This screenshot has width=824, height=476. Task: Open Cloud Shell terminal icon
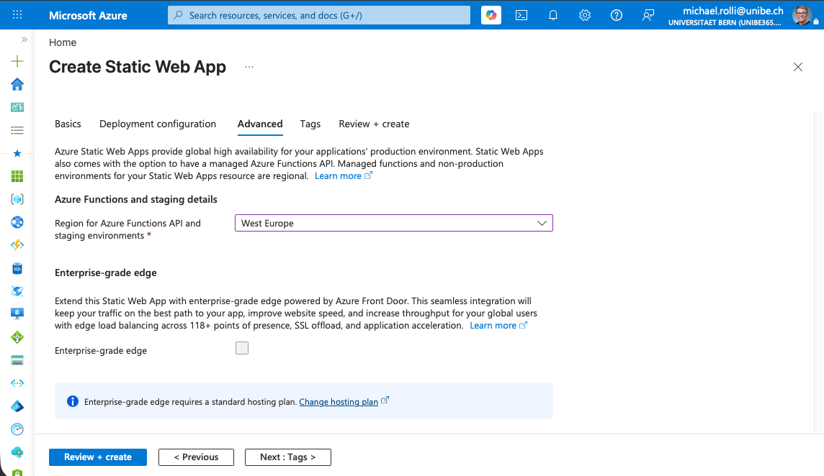[x=521, y=15]
